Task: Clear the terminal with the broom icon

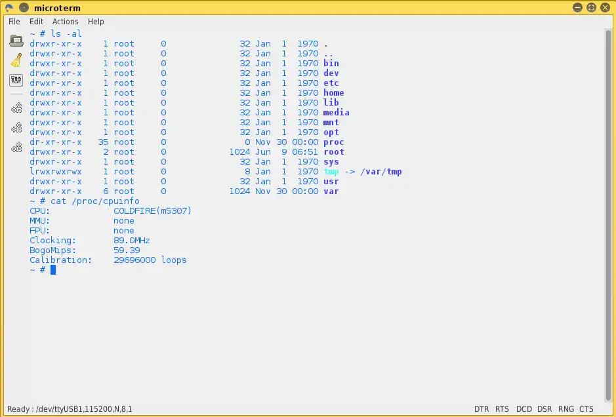Action: click(16, 60)
